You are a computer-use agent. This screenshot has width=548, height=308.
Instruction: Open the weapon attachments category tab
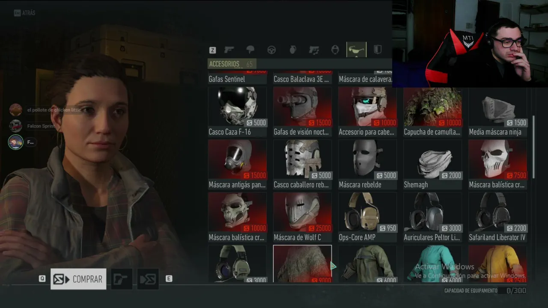click(314, 50)
